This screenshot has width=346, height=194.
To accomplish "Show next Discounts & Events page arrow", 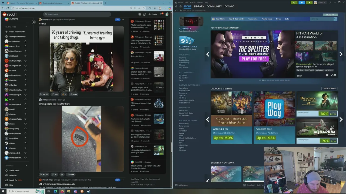I will tap(341, 119).
